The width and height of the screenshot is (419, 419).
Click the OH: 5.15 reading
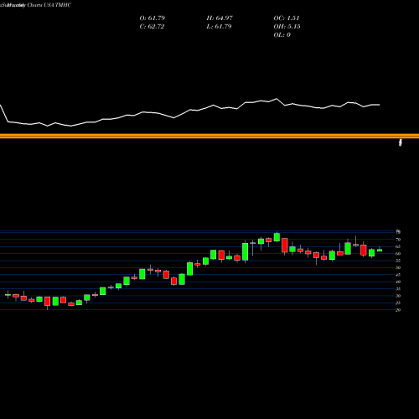point(287,27)
